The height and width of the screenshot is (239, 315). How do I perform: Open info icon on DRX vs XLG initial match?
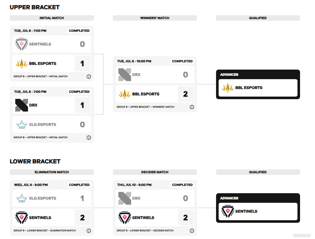tap(89, 138)
